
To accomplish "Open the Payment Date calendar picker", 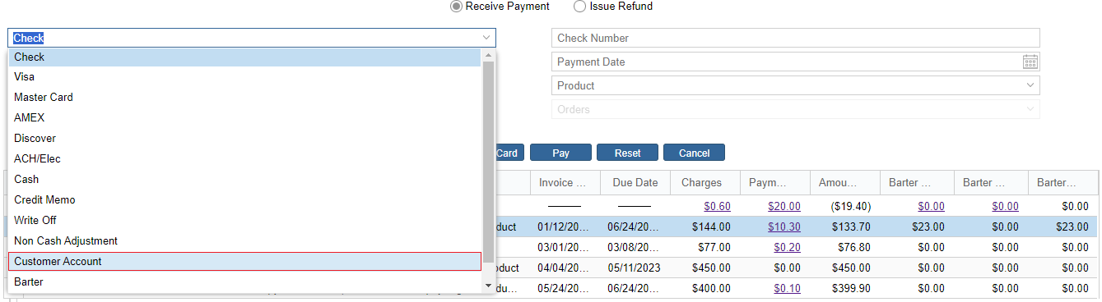I will click(1030, 62).
